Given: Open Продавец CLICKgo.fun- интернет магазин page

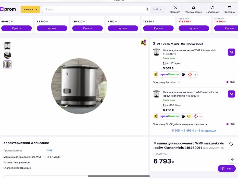Looking at the screenshot, I should point(180,124).
